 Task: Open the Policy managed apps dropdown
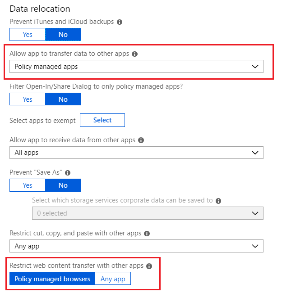[x=136, y=67]
